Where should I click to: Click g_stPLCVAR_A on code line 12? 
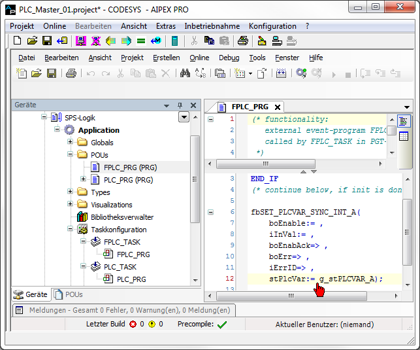pos(347,279)
